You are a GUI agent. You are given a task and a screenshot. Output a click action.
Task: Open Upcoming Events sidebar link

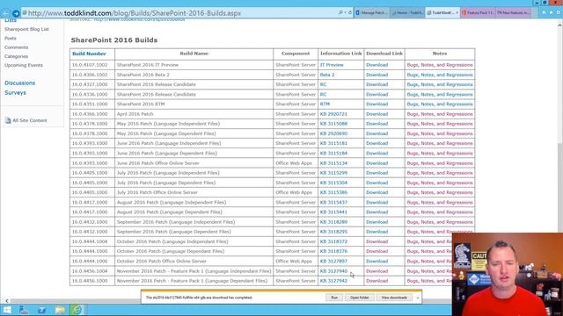[x=24, y=65]
